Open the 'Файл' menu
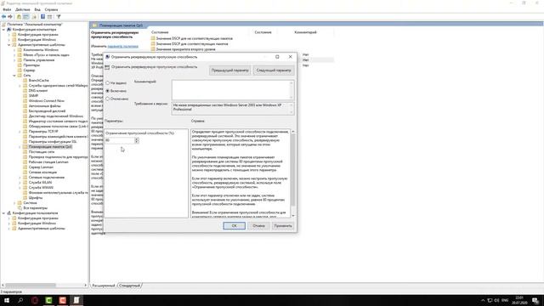The image size is (544, 306). point(7,9)
